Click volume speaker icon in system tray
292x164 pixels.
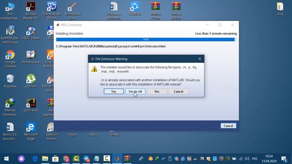pyautogui.click(x=247, y=159)
